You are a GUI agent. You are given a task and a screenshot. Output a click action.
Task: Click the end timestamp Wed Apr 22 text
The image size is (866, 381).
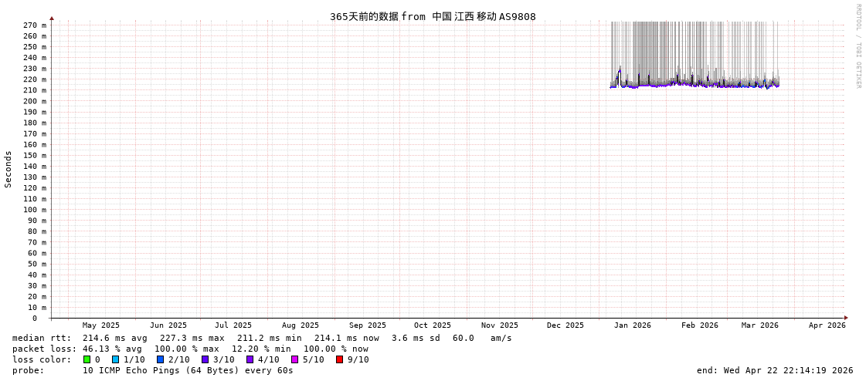775,370
